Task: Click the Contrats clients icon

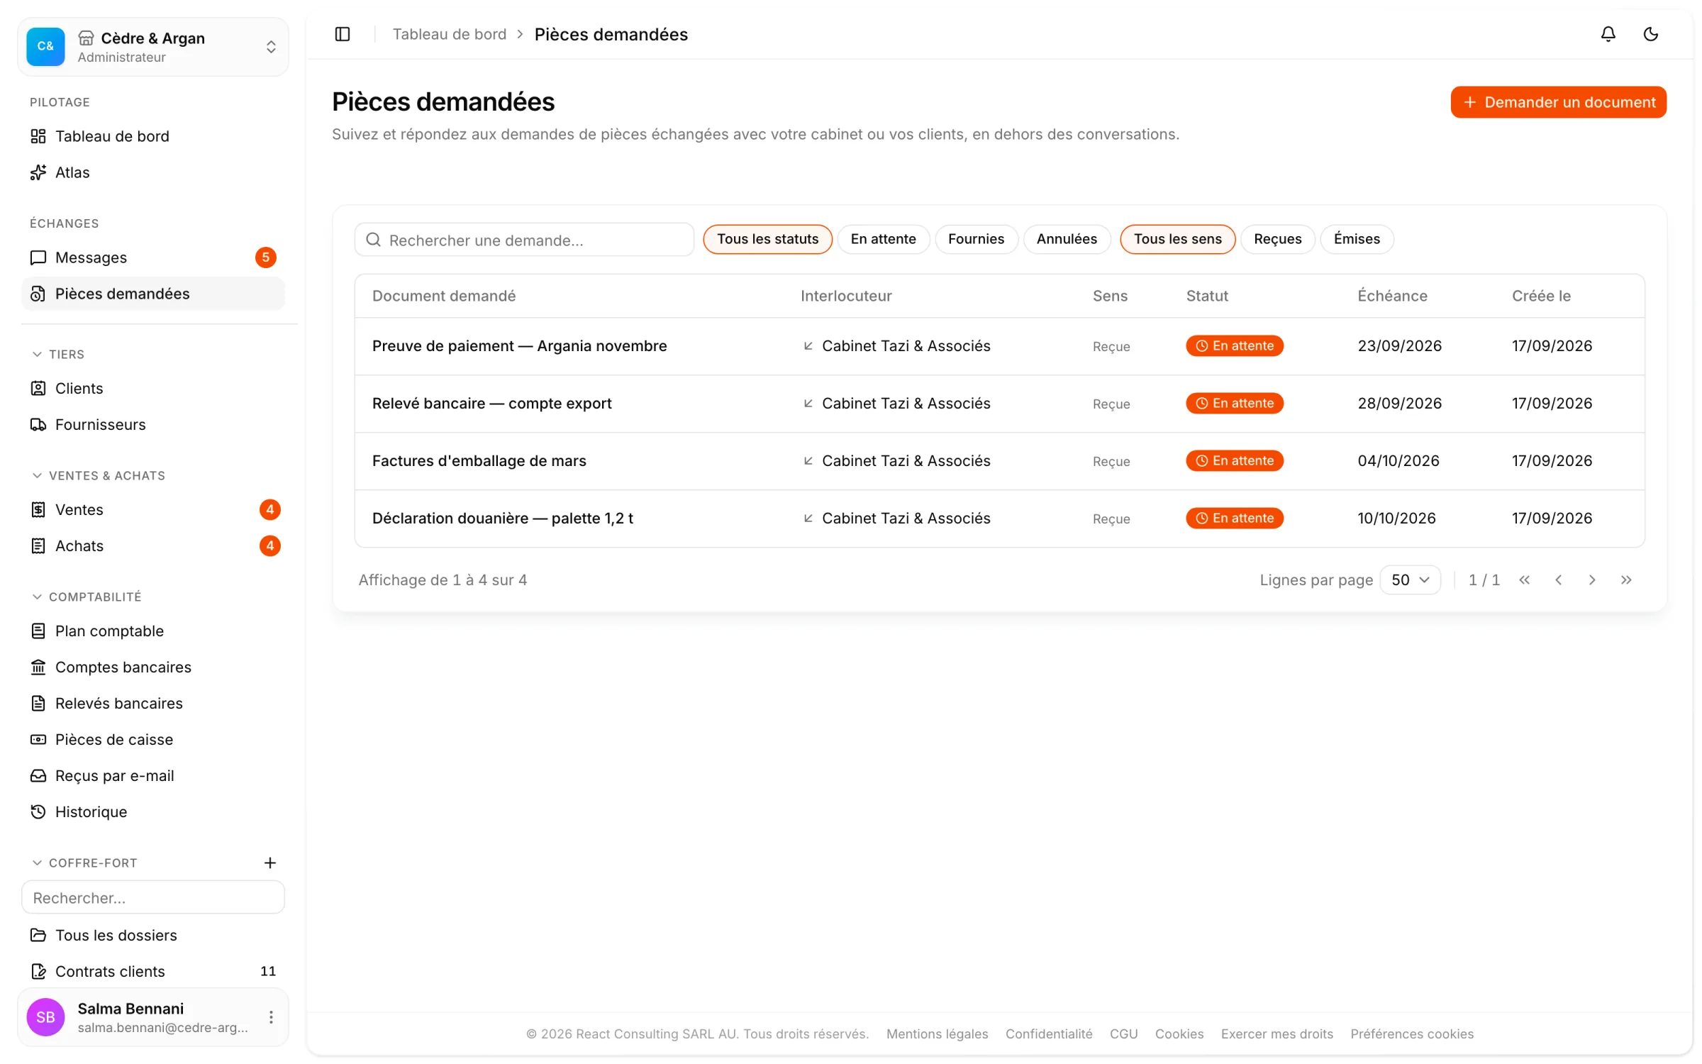Action: [38, 972]
